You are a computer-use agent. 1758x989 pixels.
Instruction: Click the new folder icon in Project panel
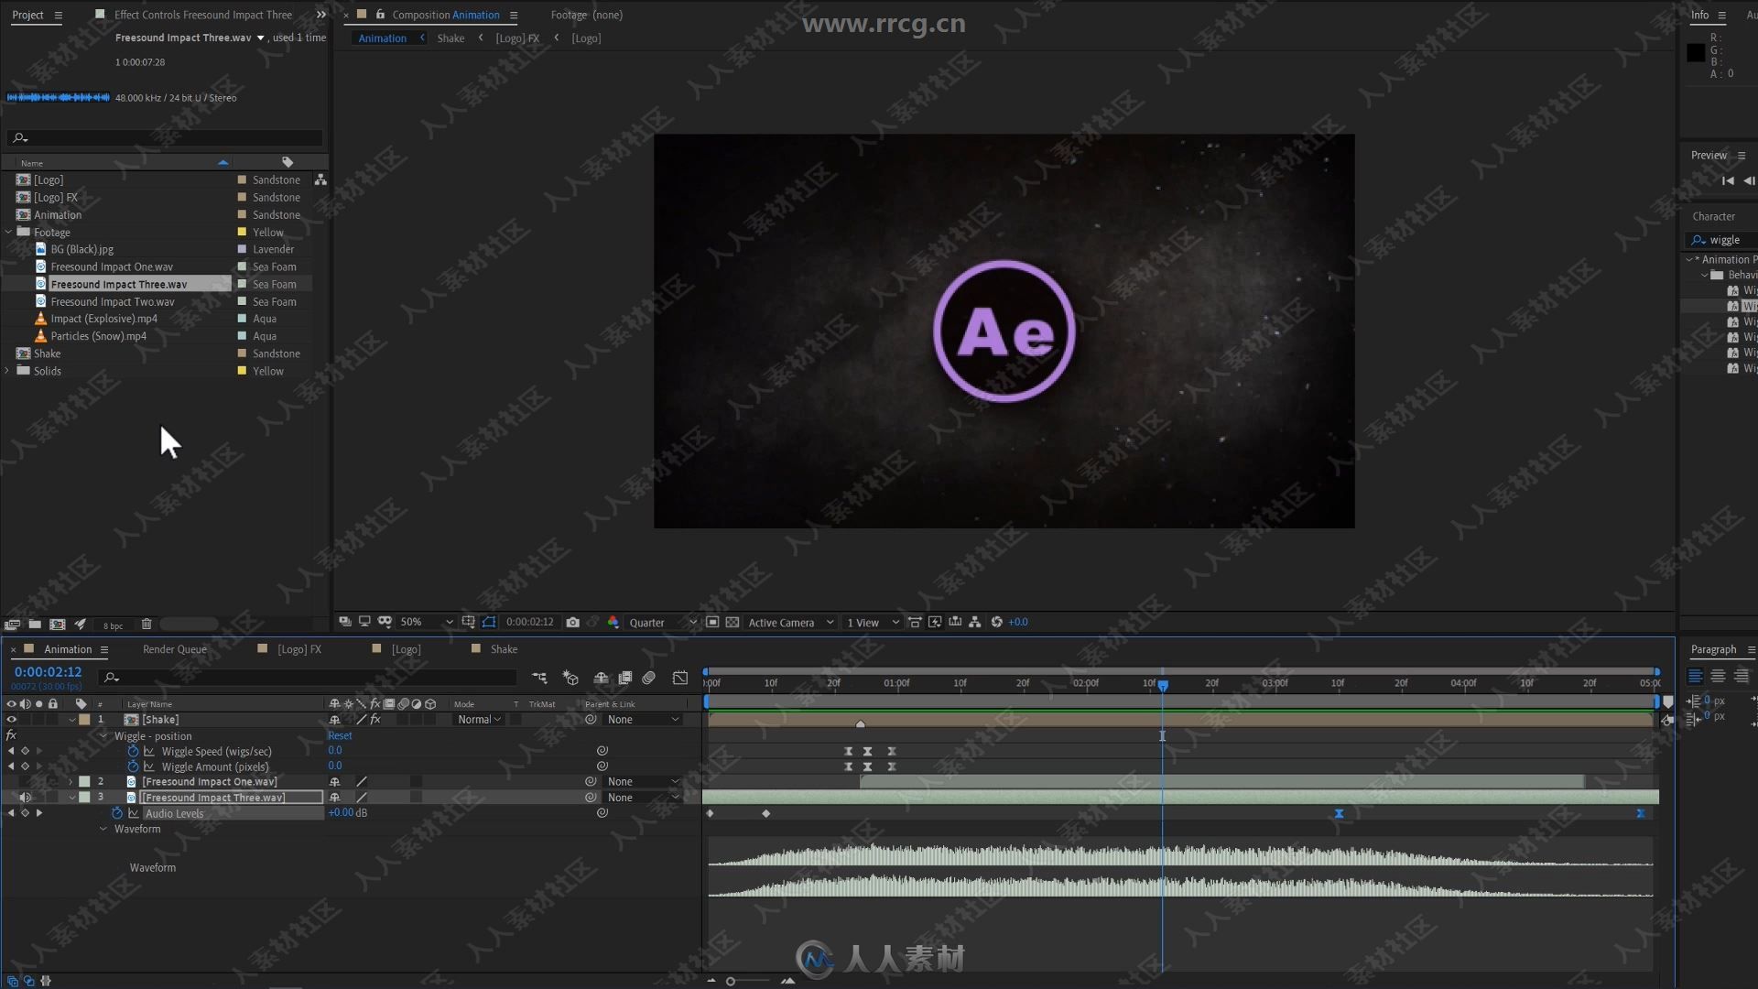(35, 625)
